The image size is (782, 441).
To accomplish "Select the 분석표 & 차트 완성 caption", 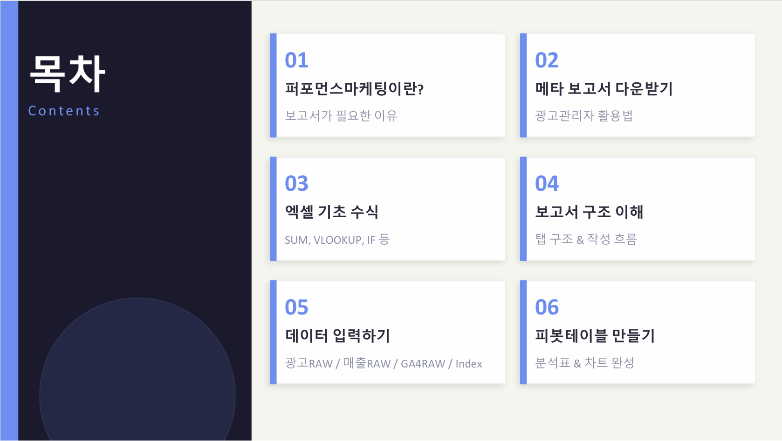I will click(x=584, y=363).
